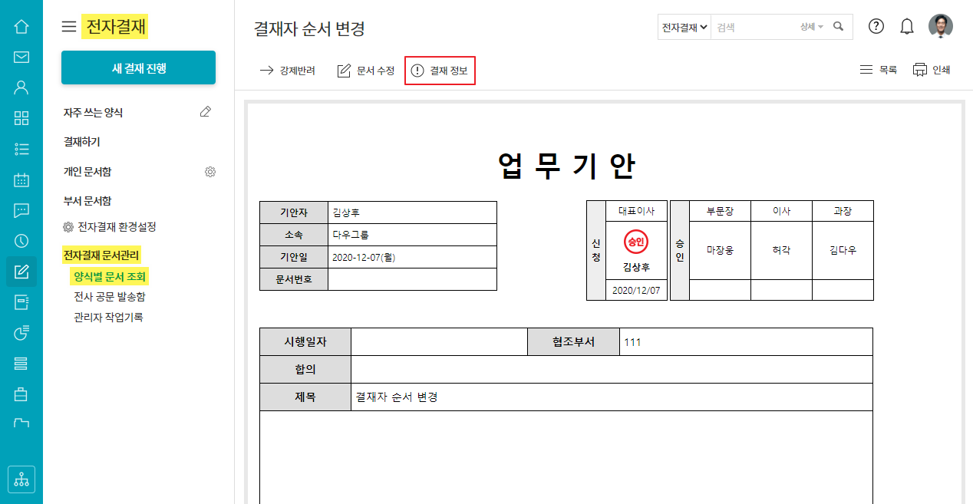Click the pencil icon beside 자주 쓰는 양식
Screen dimensions: 973x504
pyautogui.click(x=205, y=112)
